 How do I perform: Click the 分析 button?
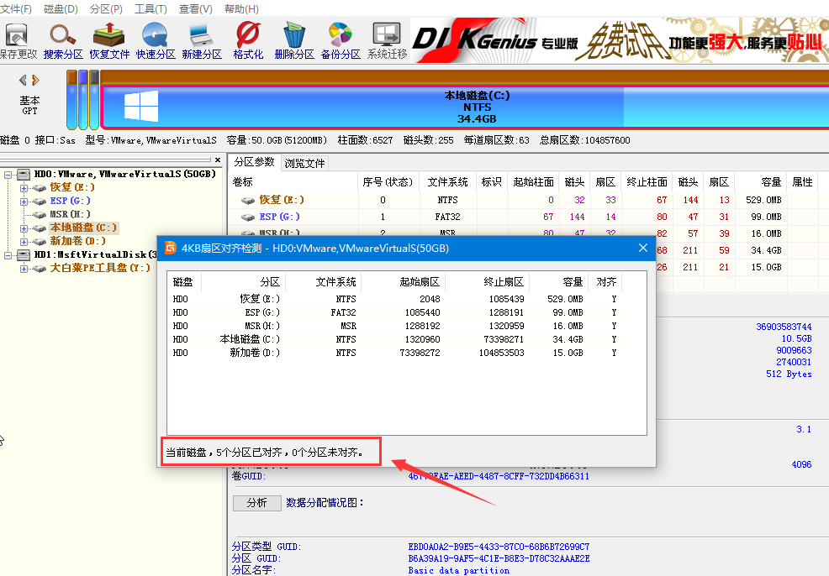coord(257,503)
